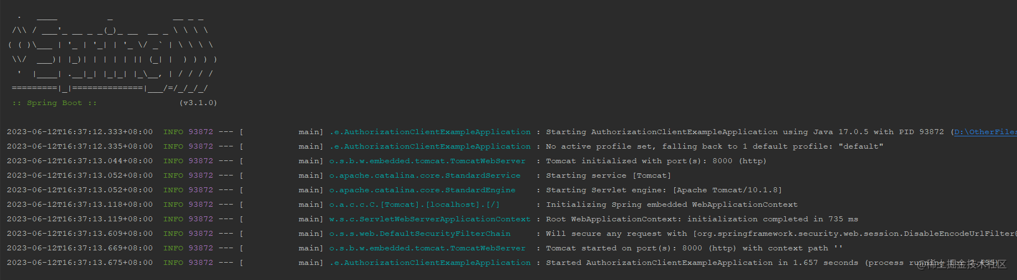Select timestamp 2023-06-12T16:37:13.669+08:00
The height and width of the screenshot is (280, 1017).
pos(80,248)
